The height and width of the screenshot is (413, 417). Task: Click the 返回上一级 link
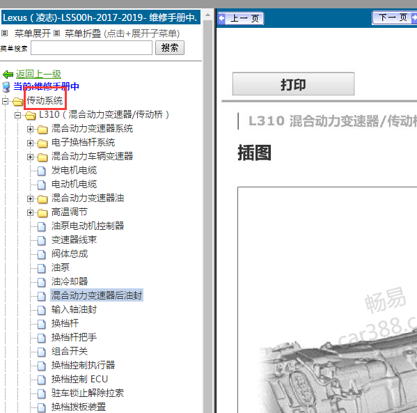click(x=38, y=75)
